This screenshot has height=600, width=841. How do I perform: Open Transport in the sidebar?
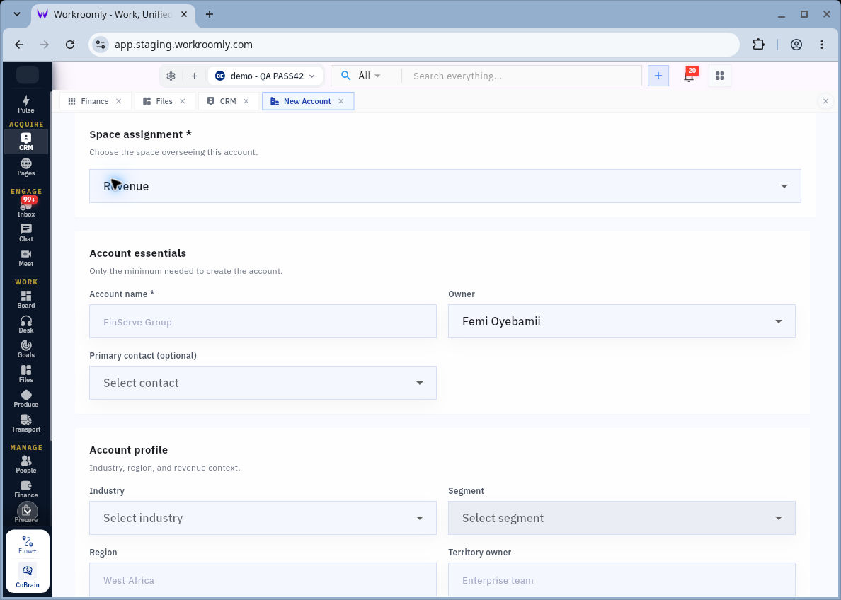pos(25,424)
